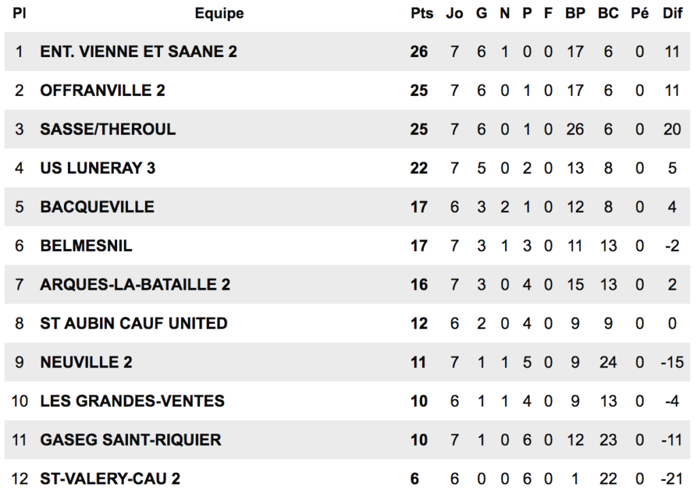
Task: Open ST AUBIN CAUF UNITED entry
Action: pos(133,323)
